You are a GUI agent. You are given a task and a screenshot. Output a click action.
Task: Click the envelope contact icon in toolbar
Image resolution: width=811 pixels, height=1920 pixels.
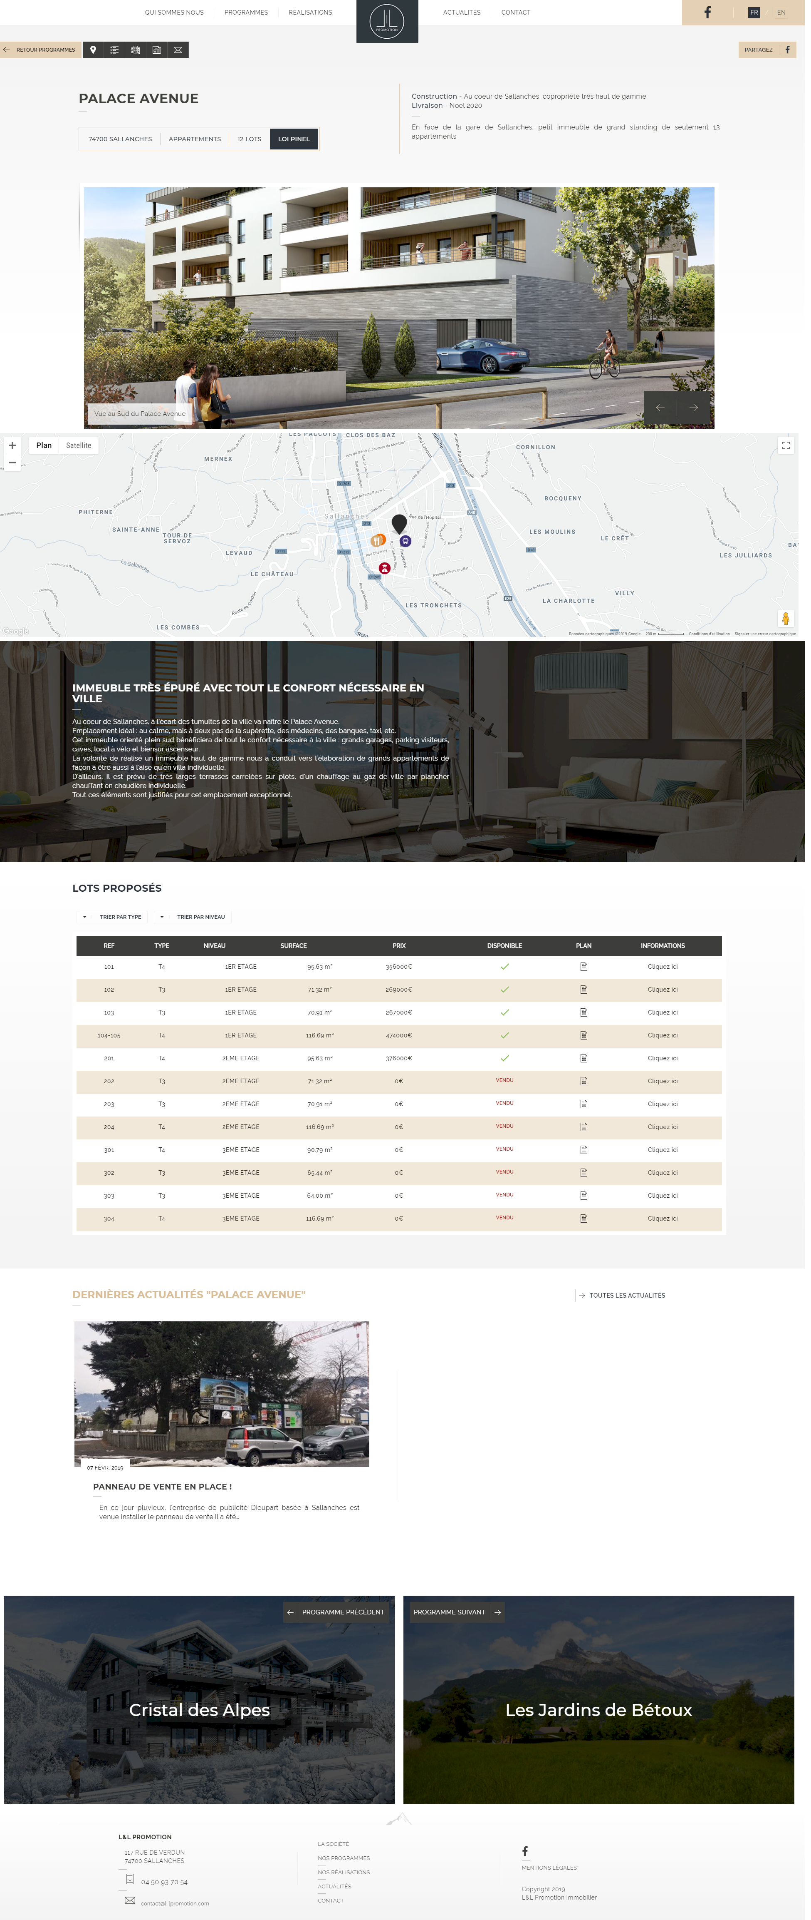[x=178, y=50]
